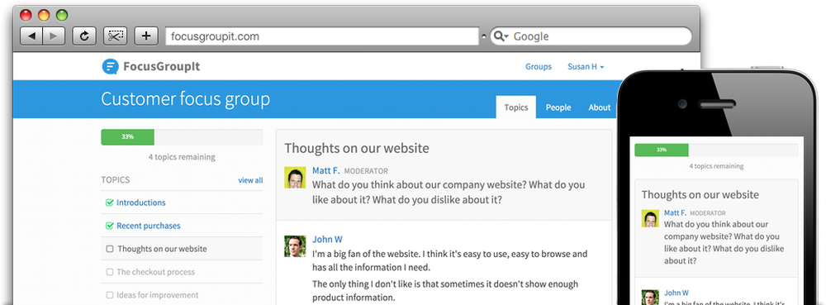
Task: Click the Customer focus group heading
Action: click(185, 99)
